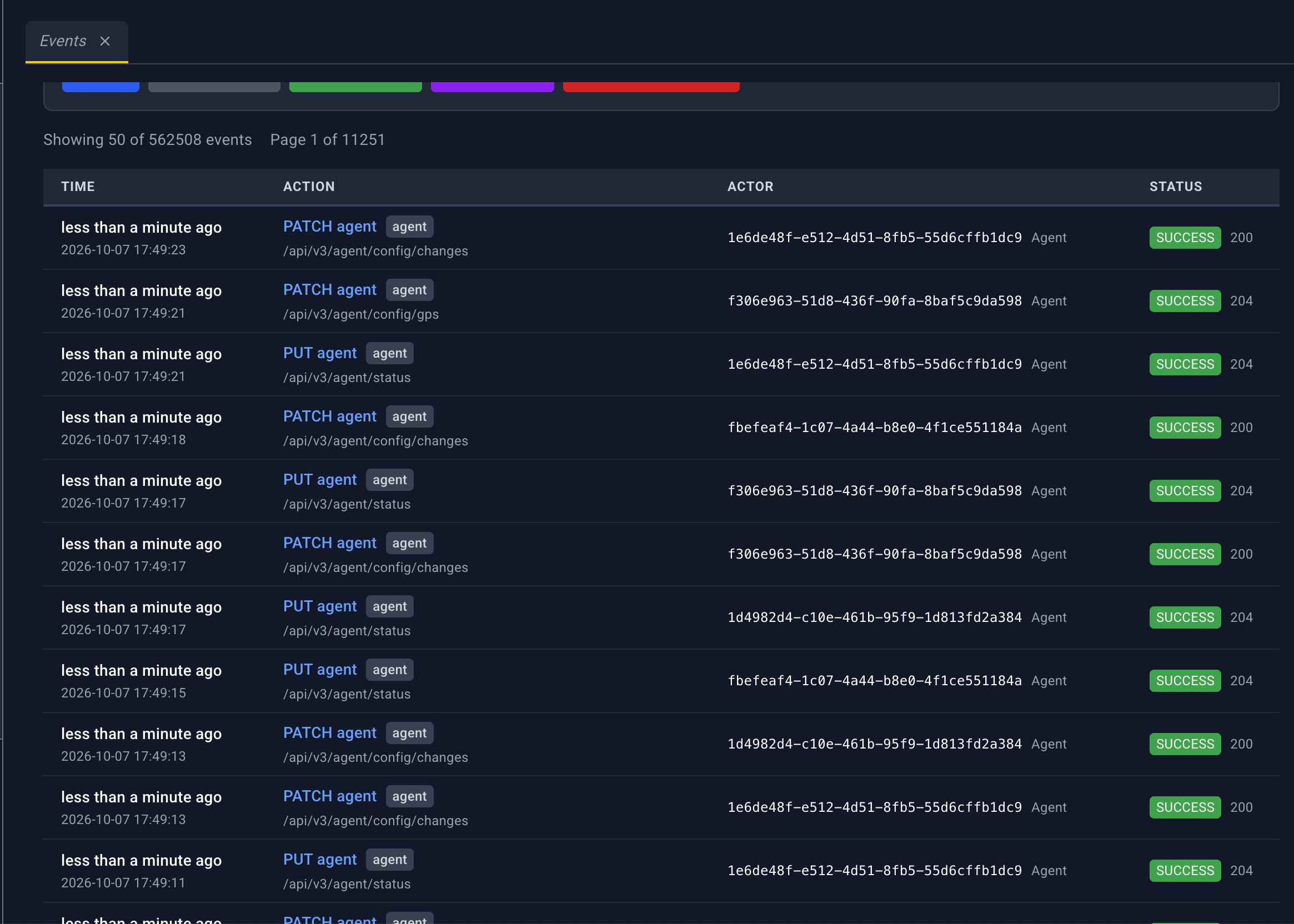Image resolution: width=1294 pixels, height=924 pixels.
Task: Select actor 1d4982d4 in 17:49:13 row
Action: coord(875,744)
